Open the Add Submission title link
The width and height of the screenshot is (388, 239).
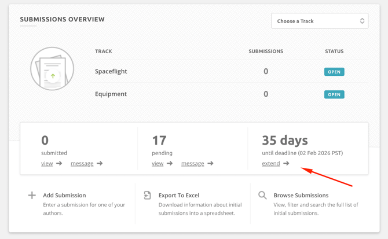(64, 196)
